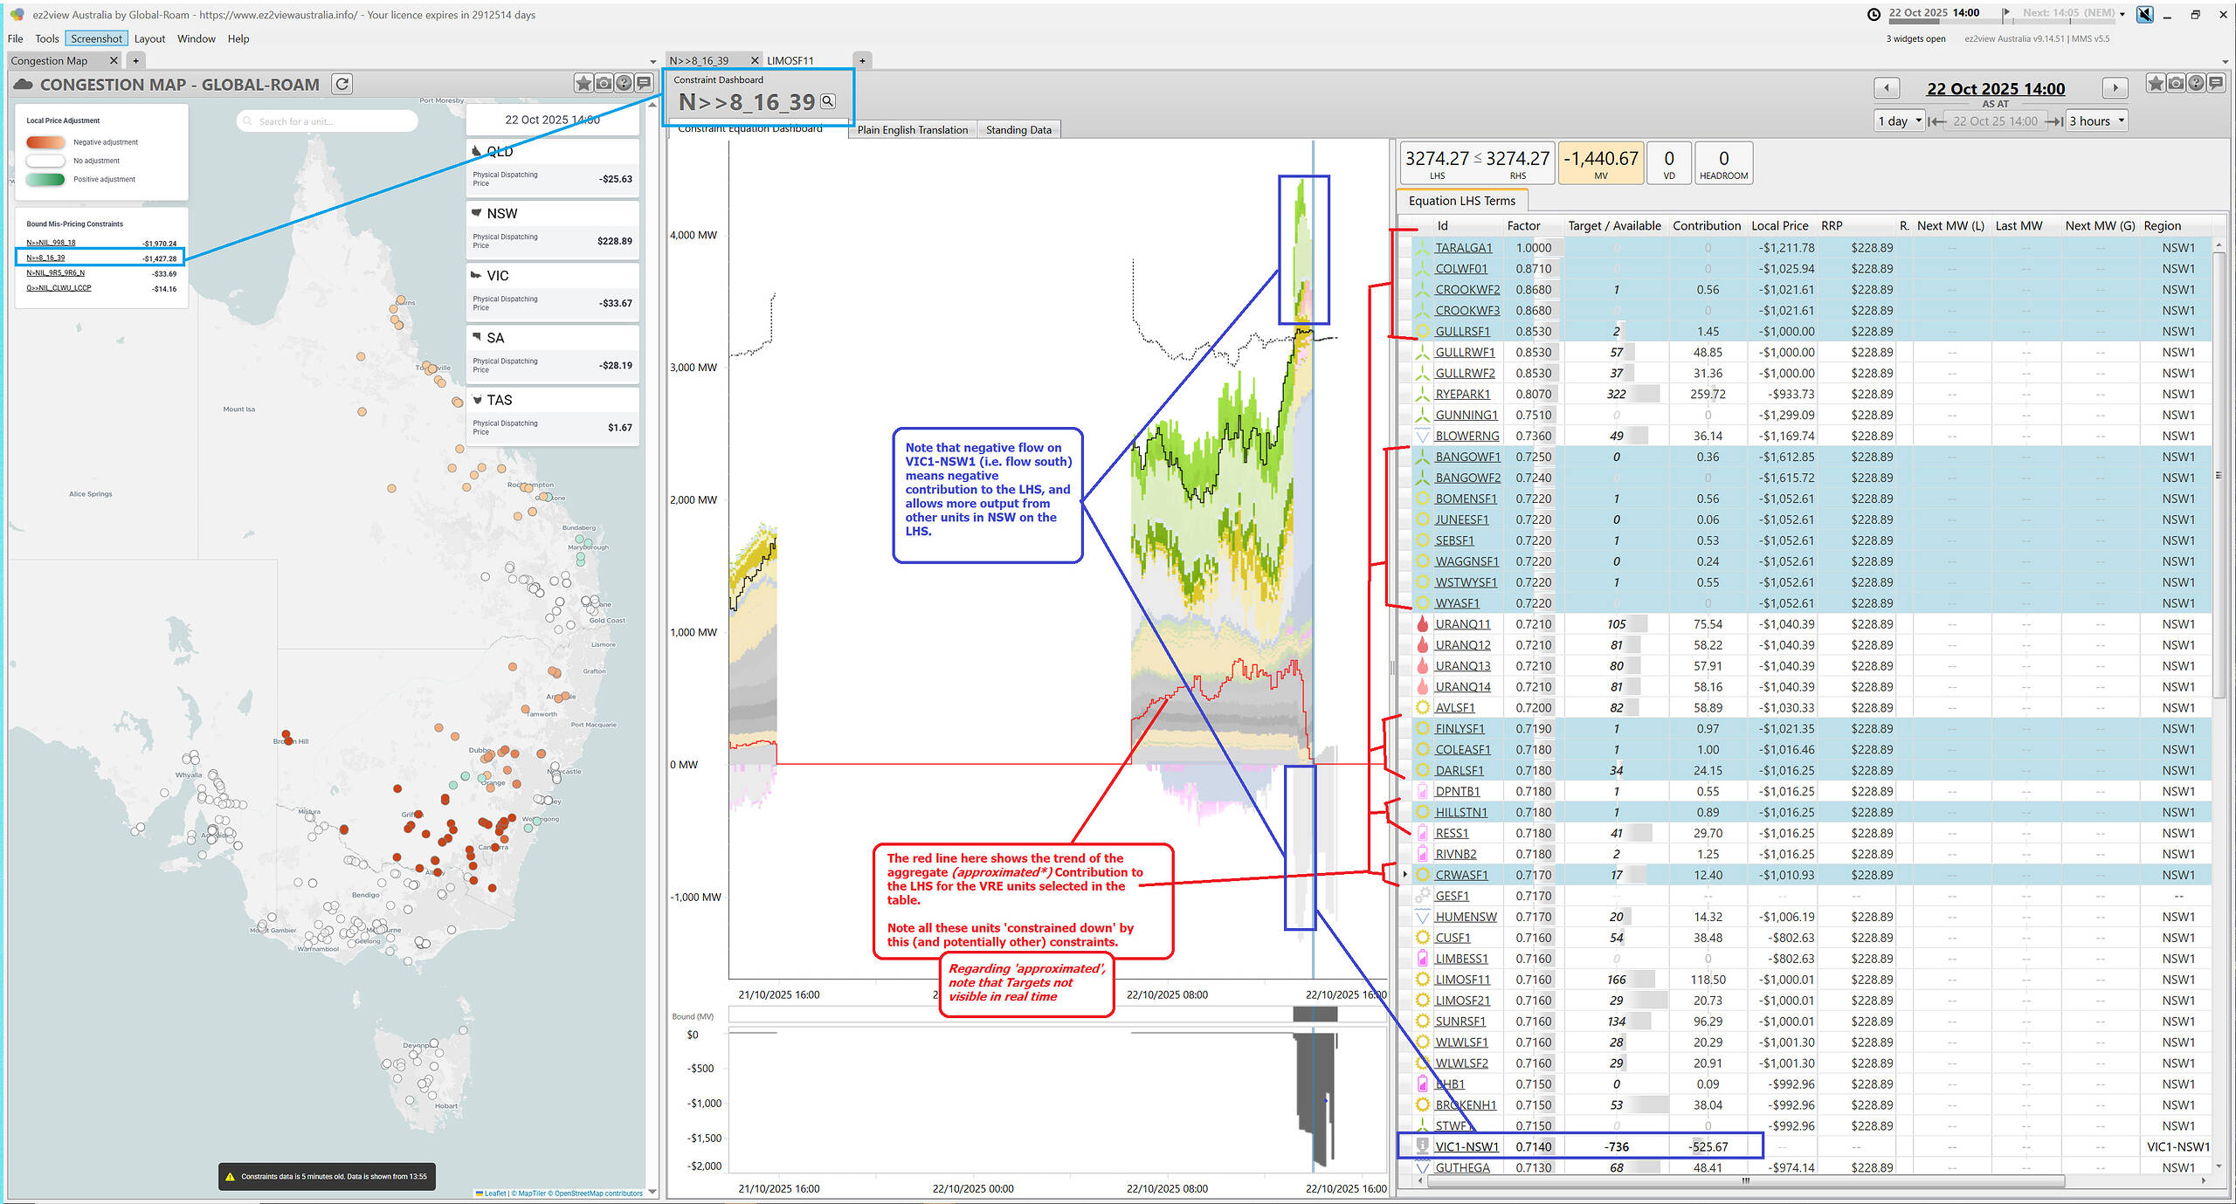Expand the Next 14:05 (NEM) dropdown arrow

[2122, 14]
